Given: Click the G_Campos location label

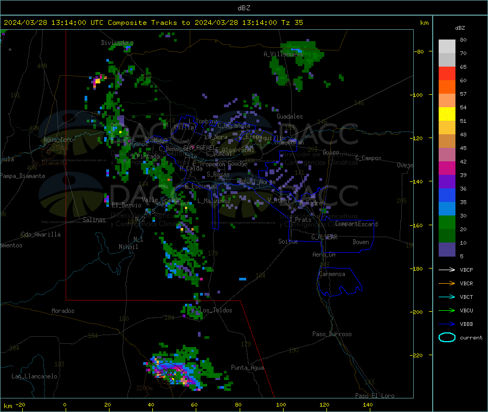Looking at the screenshot, I should 368,158.
